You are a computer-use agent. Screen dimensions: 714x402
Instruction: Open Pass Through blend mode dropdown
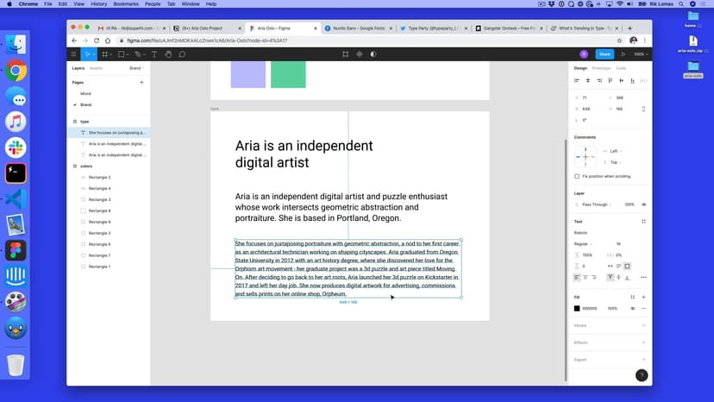(596, 204)
